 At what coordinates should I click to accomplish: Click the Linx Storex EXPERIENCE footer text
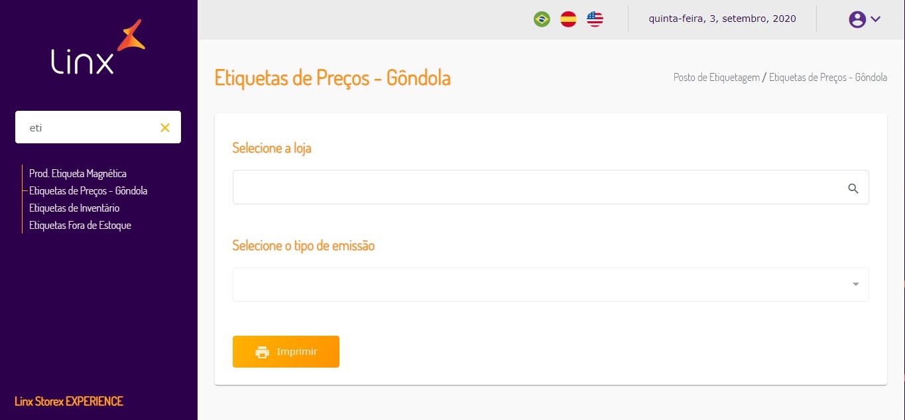[69, 401]
